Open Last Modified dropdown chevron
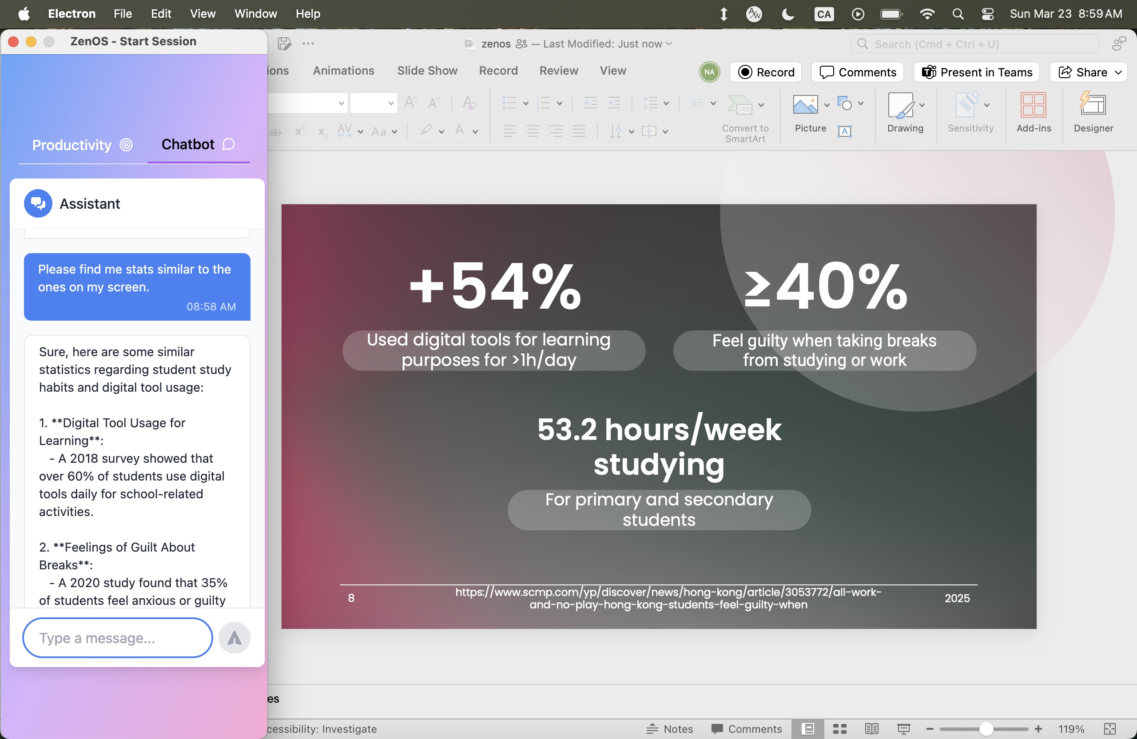Screen dimensions: 1137x739 [669, 44]
